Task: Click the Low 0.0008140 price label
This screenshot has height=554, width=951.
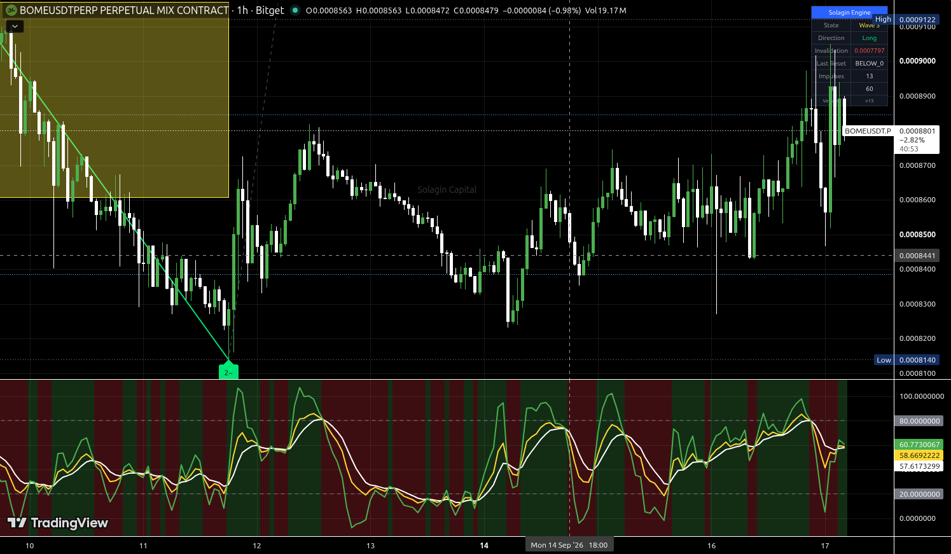Action: click(906, 360)
